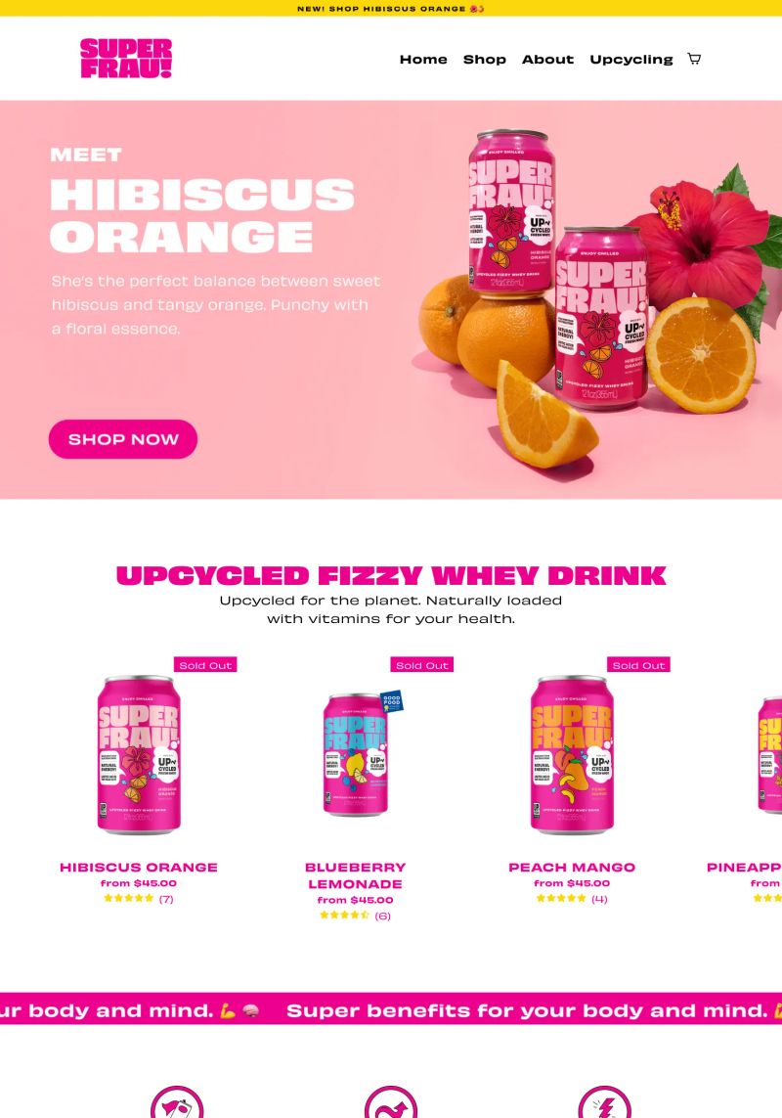Open the Home menu item
This screenshot has height=1118, width=782.
click(423, 60)
